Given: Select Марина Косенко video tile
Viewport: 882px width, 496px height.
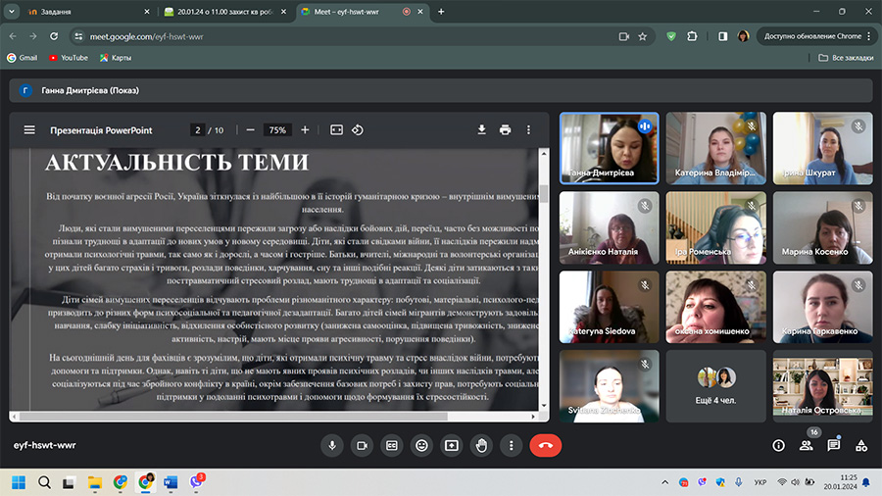Looking at the screenshot, I should click(x=823, y=227).
